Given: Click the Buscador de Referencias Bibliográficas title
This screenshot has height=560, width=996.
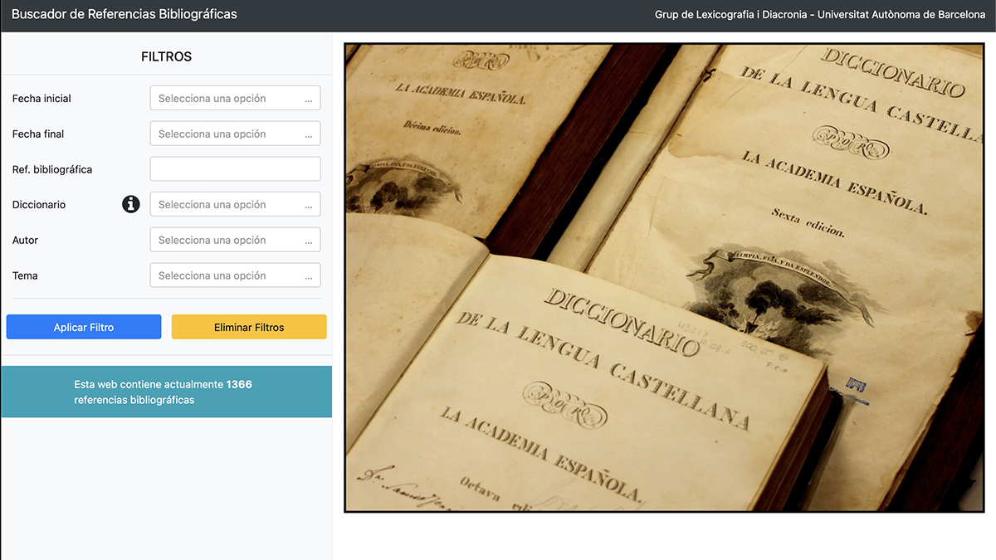Looking at the screenshot, I should (124, 14).
